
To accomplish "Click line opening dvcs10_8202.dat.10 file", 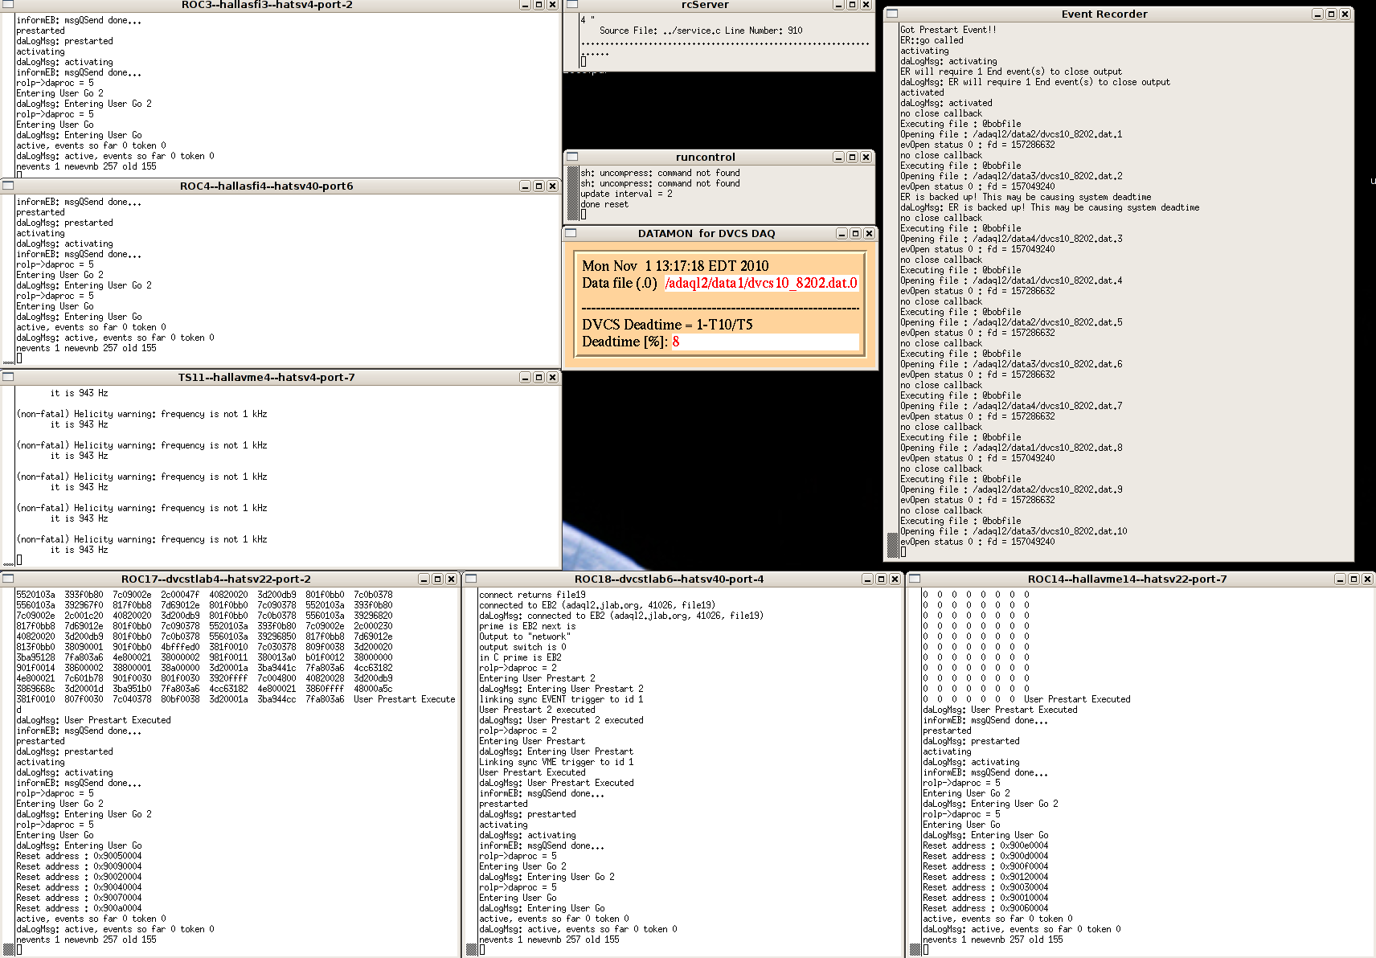I will pos(1014,531).
